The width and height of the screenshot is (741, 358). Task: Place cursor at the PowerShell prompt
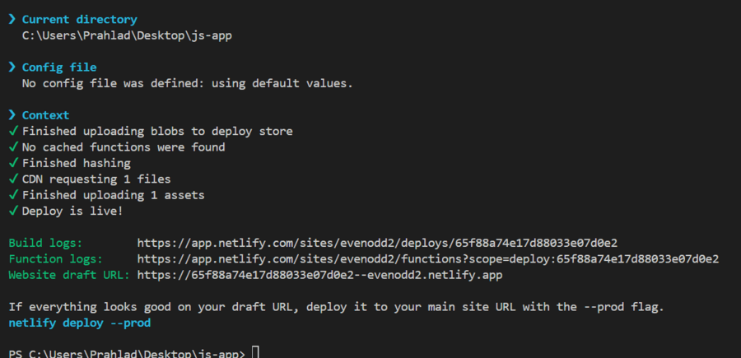256,353
